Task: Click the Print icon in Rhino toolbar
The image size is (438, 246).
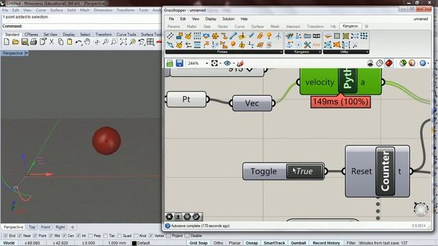Action: (x=34, y=42)
